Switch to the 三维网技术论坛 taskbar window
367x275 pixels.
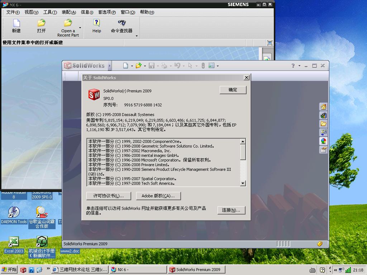[x=80, y=270]
